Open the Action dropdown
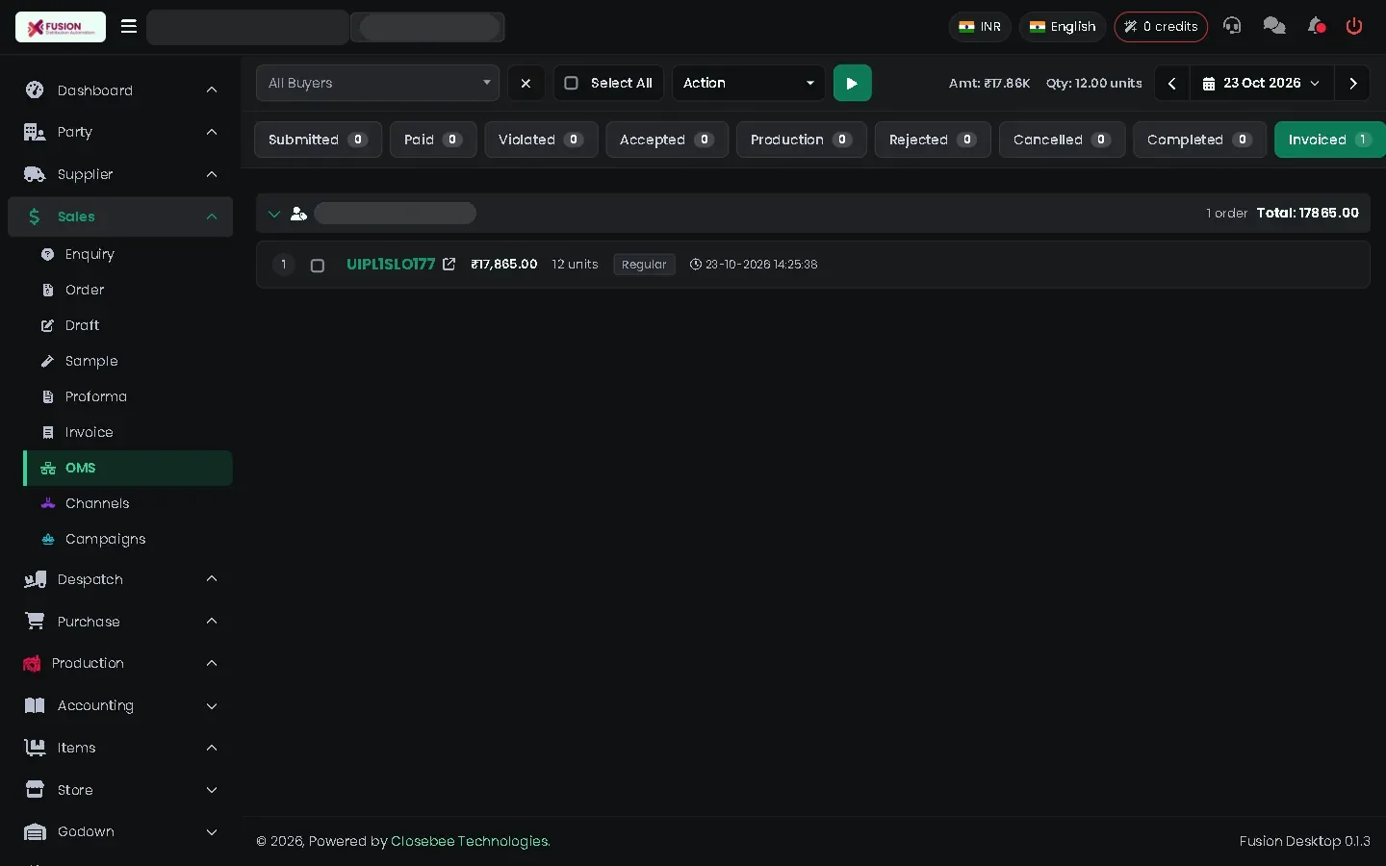1386x866 pixels. coord(748,83)
